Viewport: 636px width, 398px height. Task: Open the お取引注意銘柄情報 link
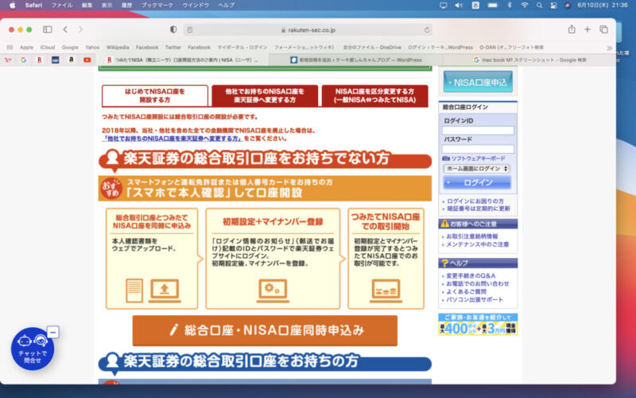[x=471, y=236]
